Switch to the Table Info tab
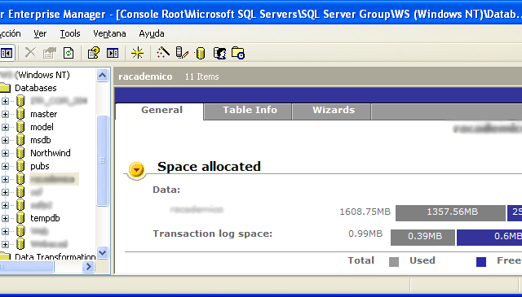Screen dimensions: 522x297 tap(248, 111)
